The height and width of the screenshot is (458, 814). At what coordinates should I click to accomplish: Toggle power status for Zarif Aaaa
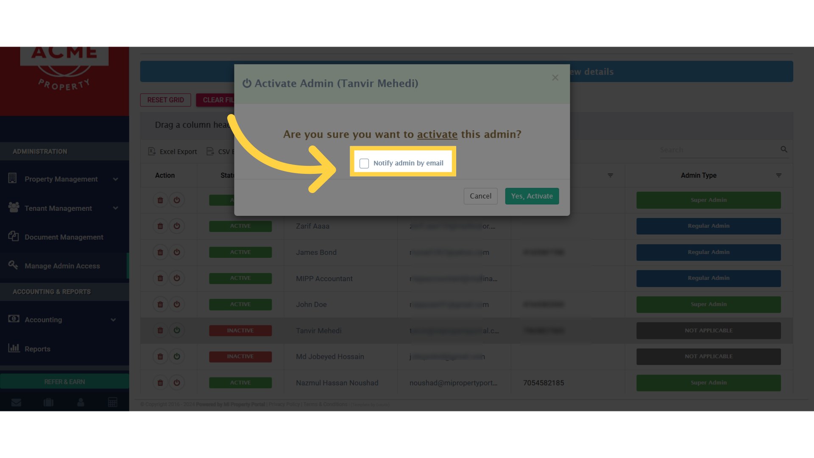pyautogui.click(x=177, y=226)
